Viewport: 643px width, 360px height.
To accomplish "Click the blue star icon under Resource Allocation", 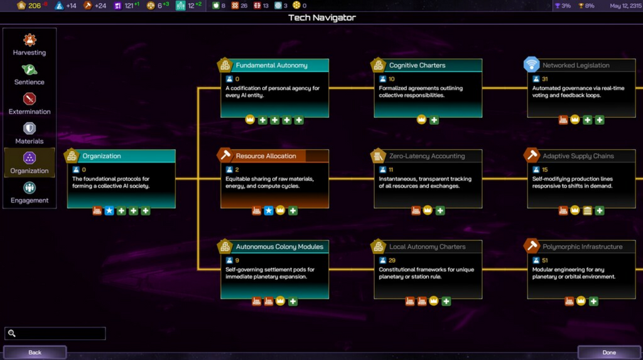I will pyautogui.click(x=268, y=211).
